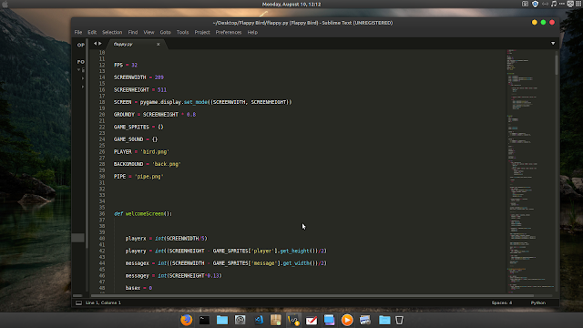The image size is (583, 328).
Task: Change syntax via Python label
Action: (538, 302)
